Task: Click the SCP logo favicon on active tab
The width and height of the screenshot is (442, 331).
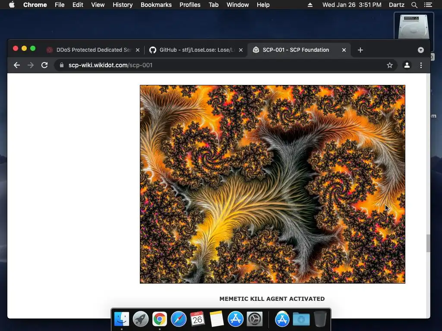Action: pyautogui.click(x=256, y=50)
